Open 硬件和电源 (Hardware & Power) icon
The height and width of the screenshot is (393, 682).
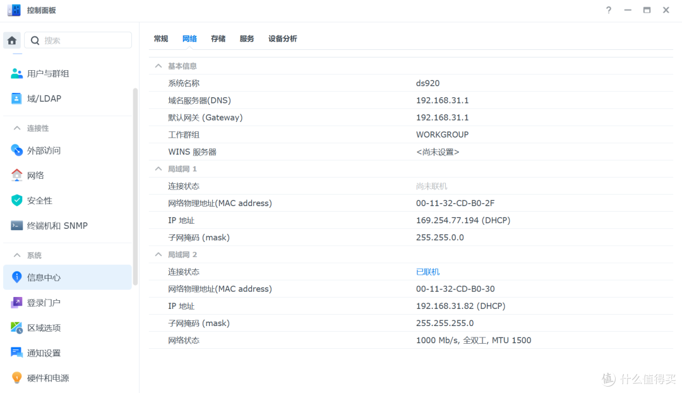coord(16,377)
